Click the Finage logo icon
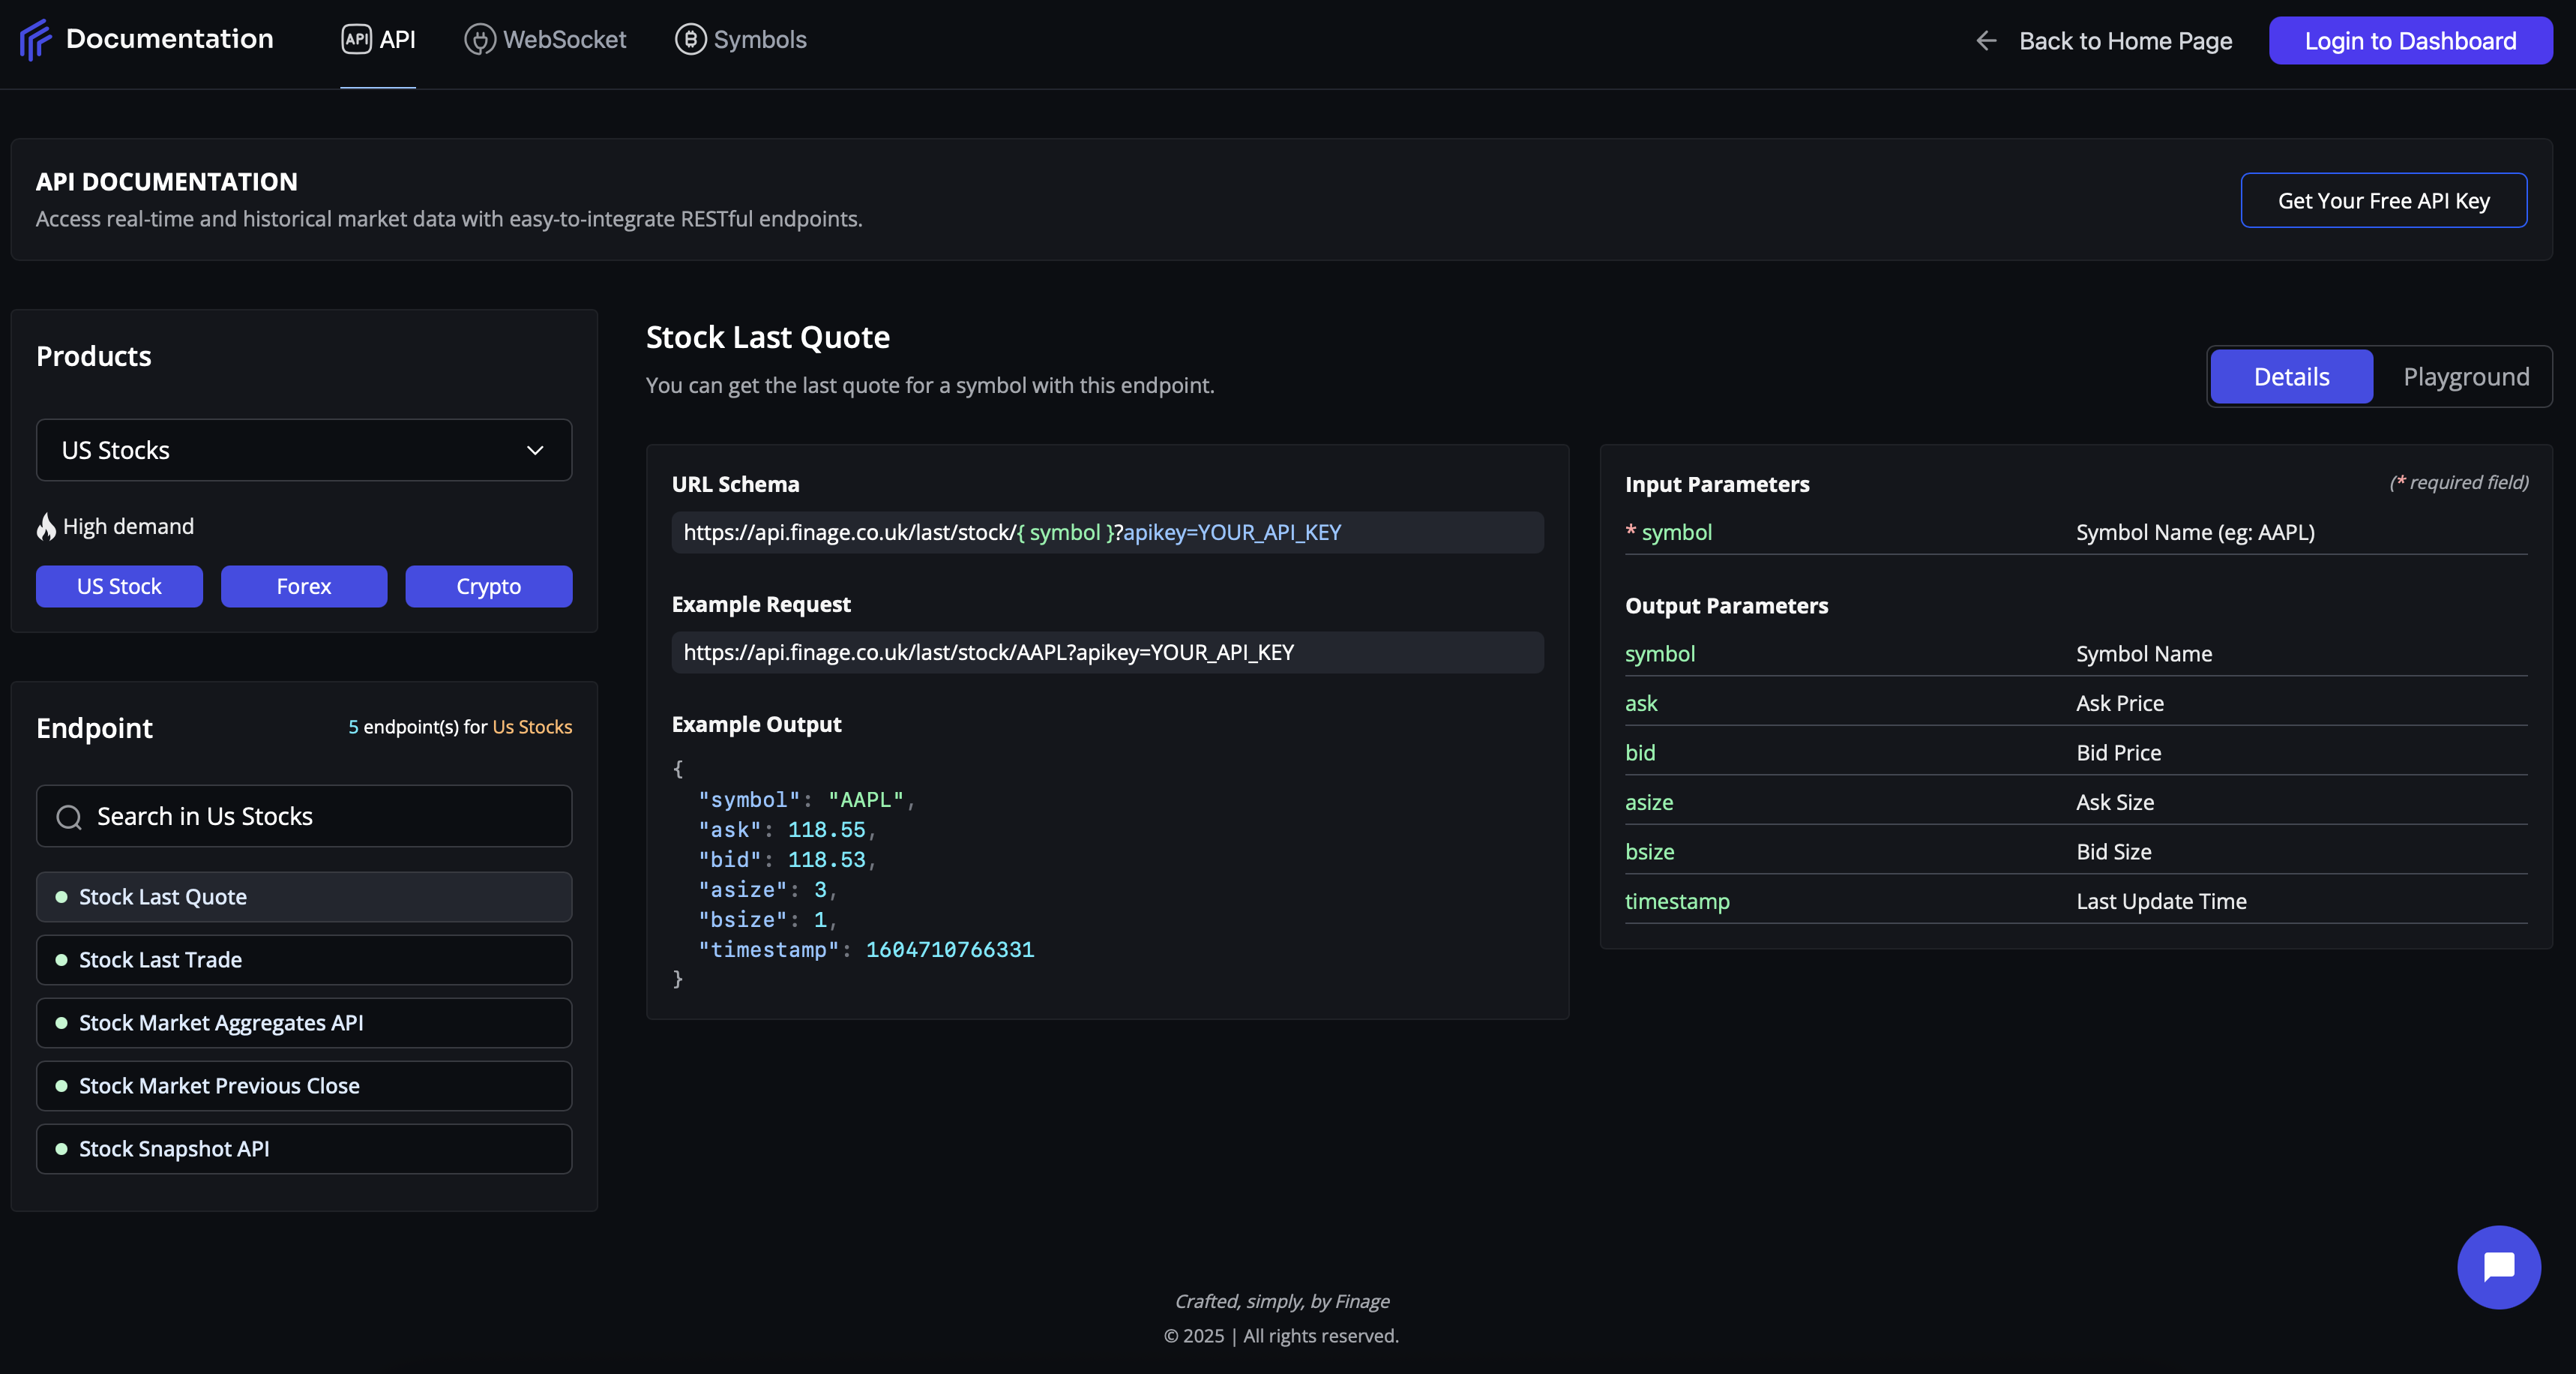The width and height of the screenshot is (2576, 1374). tap(35, 40)
